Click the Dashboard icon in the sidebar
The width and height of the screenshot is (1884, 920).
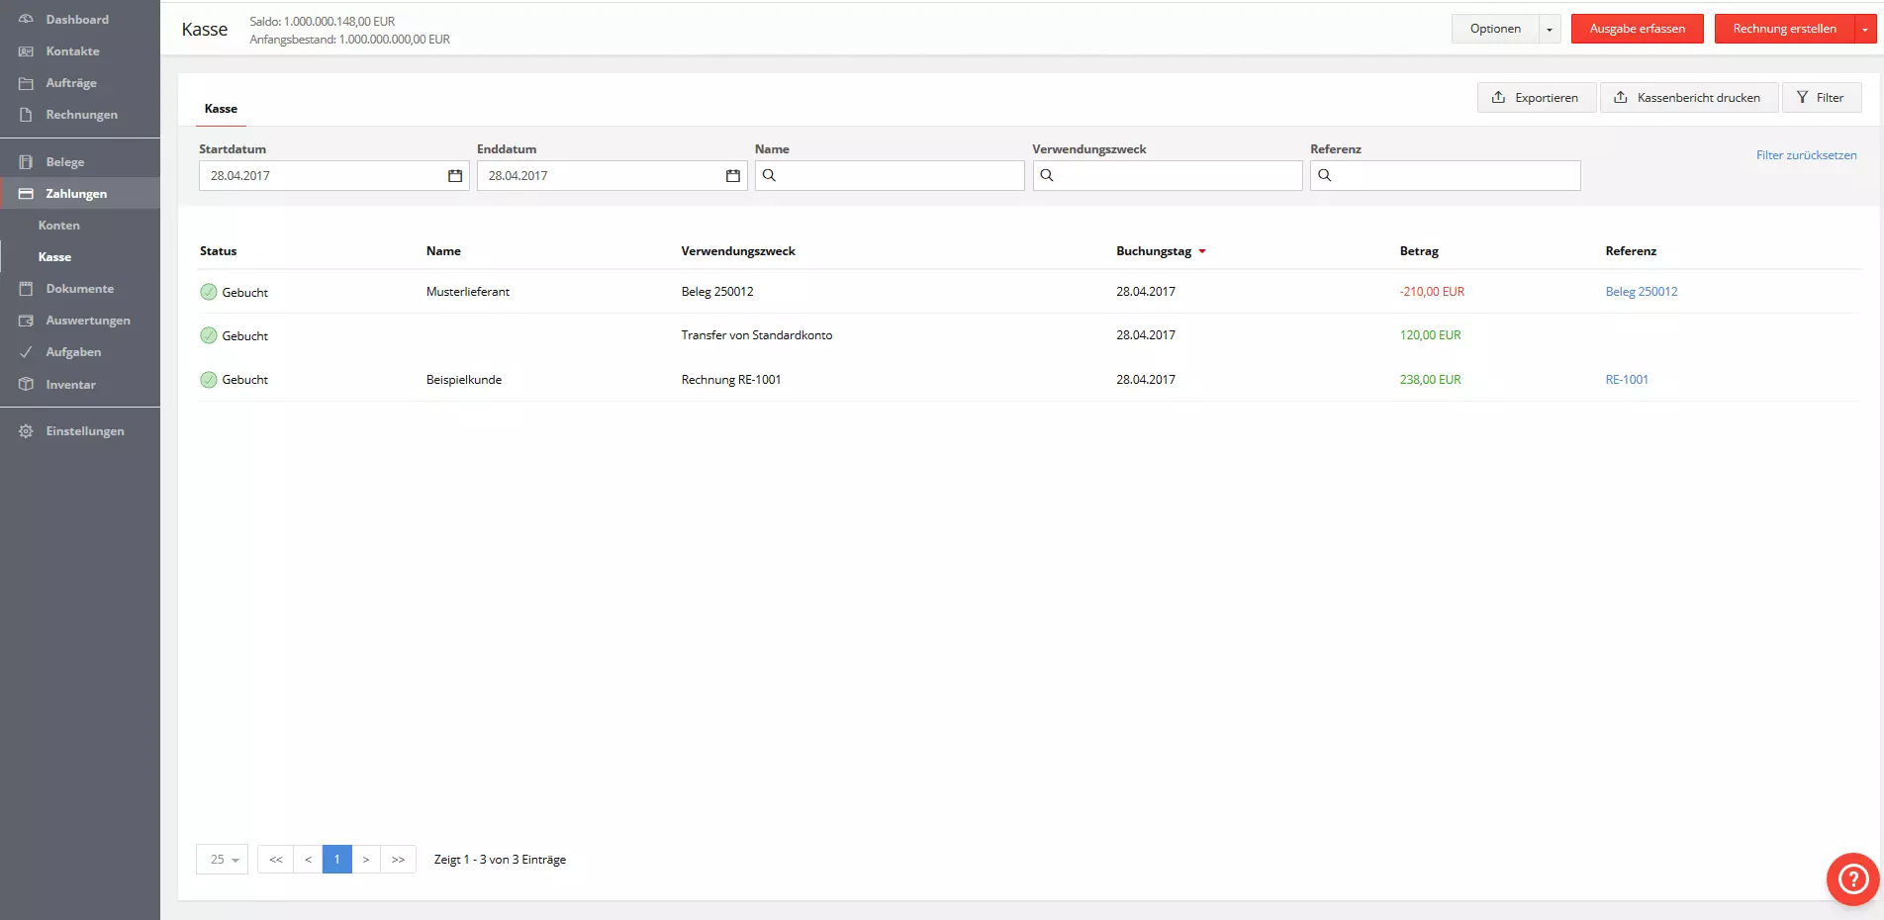pos(26,20)
